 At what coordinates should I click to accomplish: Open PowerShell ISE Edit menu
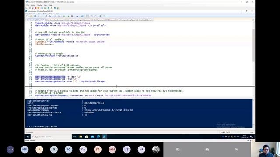tap(31, 14)
